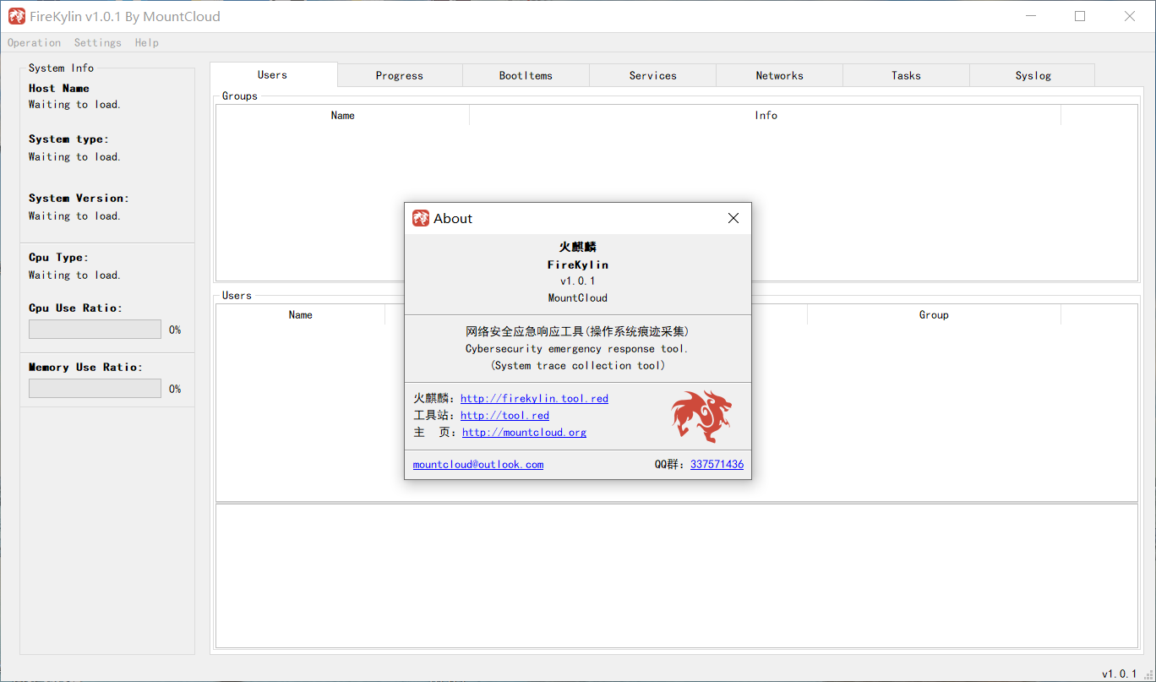Screen dimensions: 1156x682
Task: Click the FireKylin app icon in title bar
Action: tap(17, 16)
